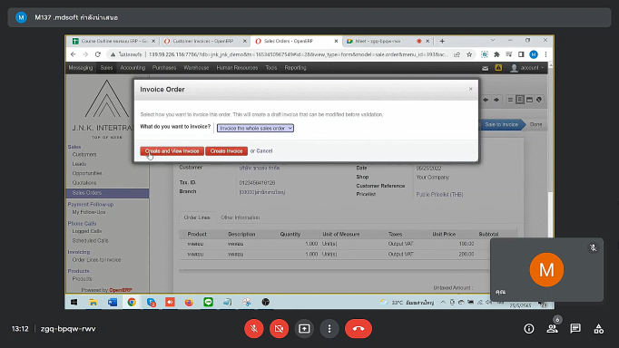Bookmark this page with star icon
619x348 pixels.
[469, 54]
